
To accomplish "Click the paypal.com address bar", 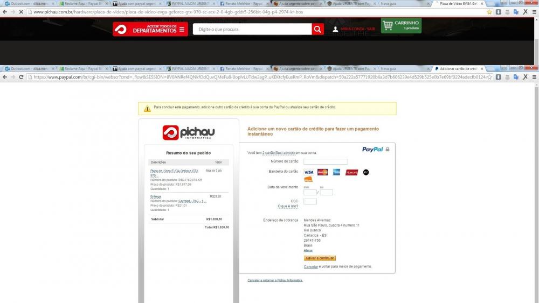I will tap(256, 77).
